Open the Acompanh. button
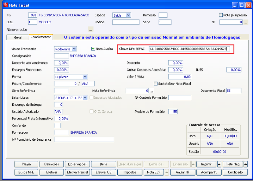This screenshot has width=253, height=181. (x=209, y=172)
